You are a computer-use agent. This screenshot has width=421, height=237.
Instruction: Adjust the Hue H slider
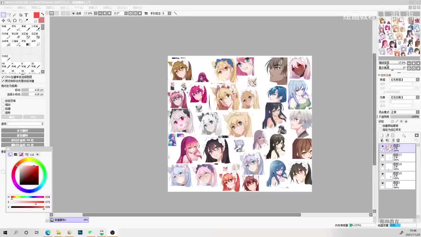(27, 197)
